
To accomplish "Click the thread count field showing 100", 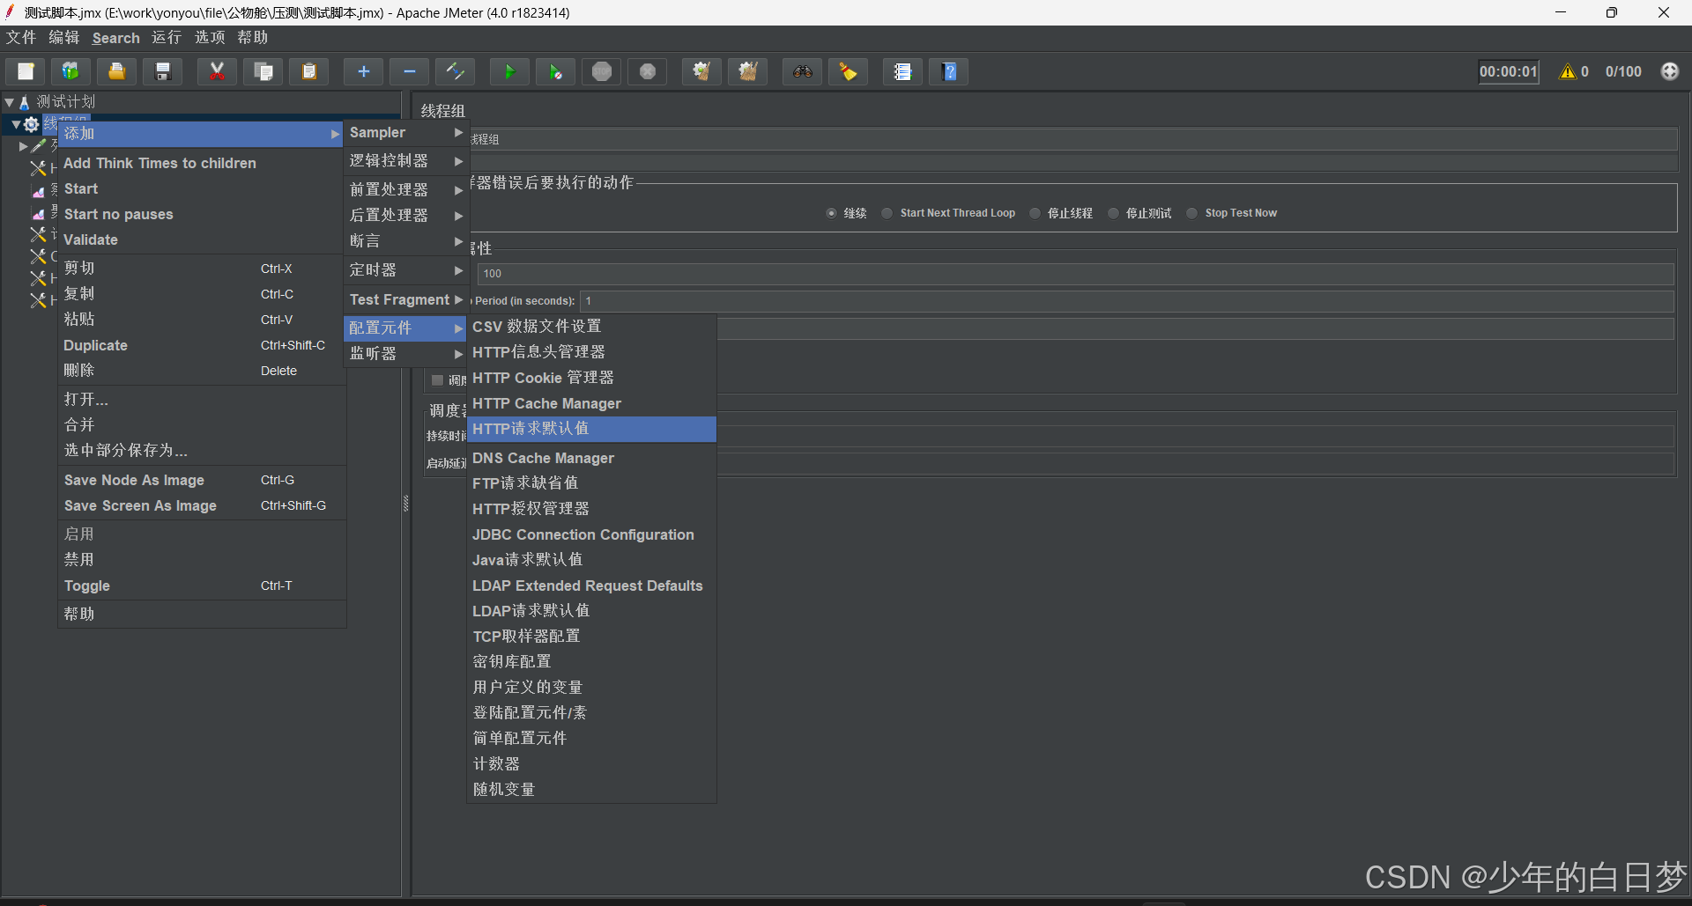I will coord(1075,274).
